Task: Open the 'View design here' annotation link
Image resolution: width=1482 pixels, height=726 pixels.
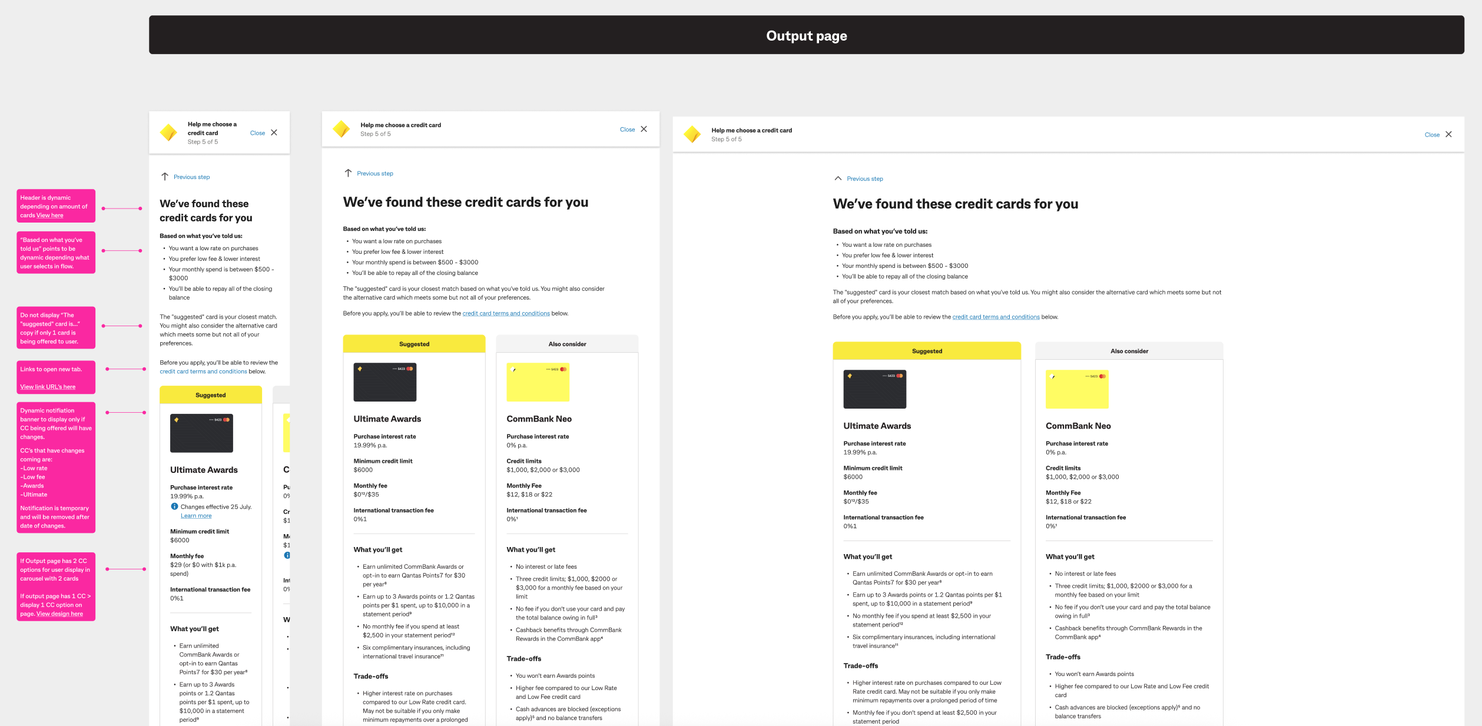Action: click(59, 614)
